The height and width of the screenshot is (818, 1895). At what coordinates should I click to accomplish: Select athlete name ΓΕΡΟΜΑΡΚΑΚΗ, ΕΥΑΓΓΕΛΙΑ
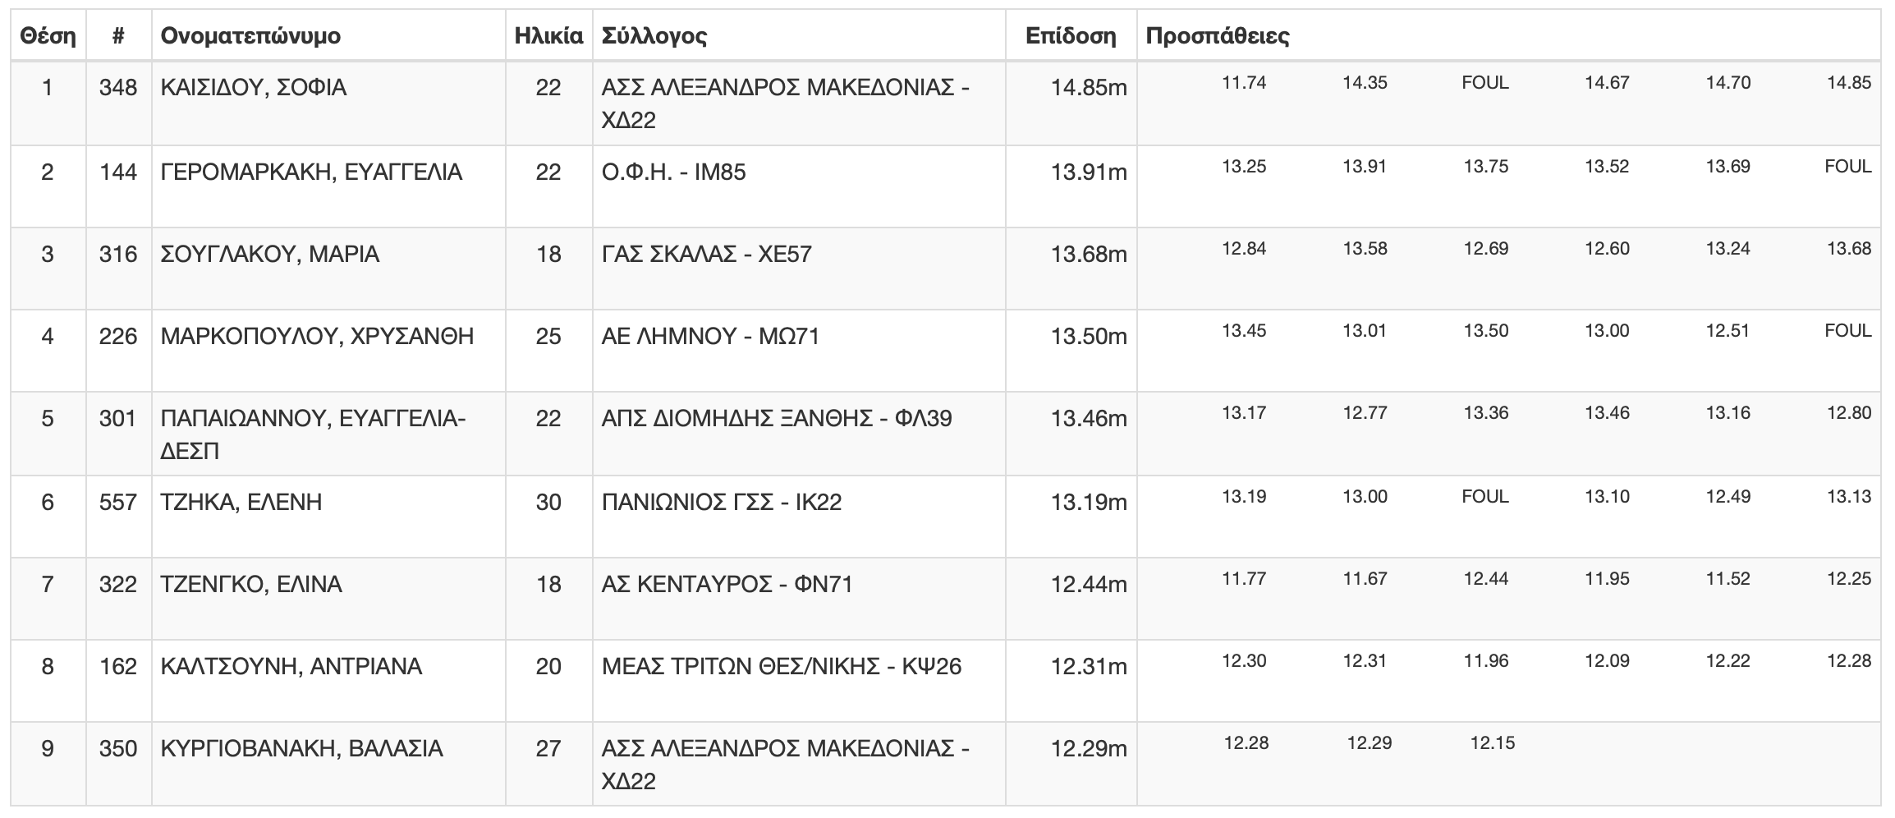(x=312, y=172)
